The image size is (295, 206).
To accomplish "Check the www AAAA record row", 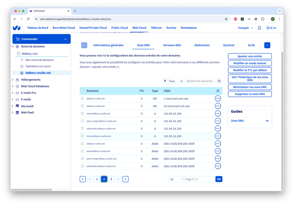I will click(82, 151).
